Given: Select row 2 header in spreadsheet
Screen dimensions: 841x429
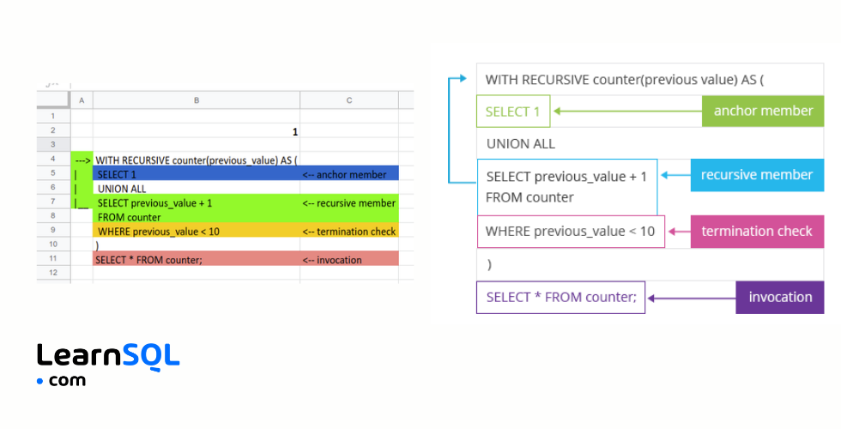Looking at the screenshot, I should pos(53,130).
